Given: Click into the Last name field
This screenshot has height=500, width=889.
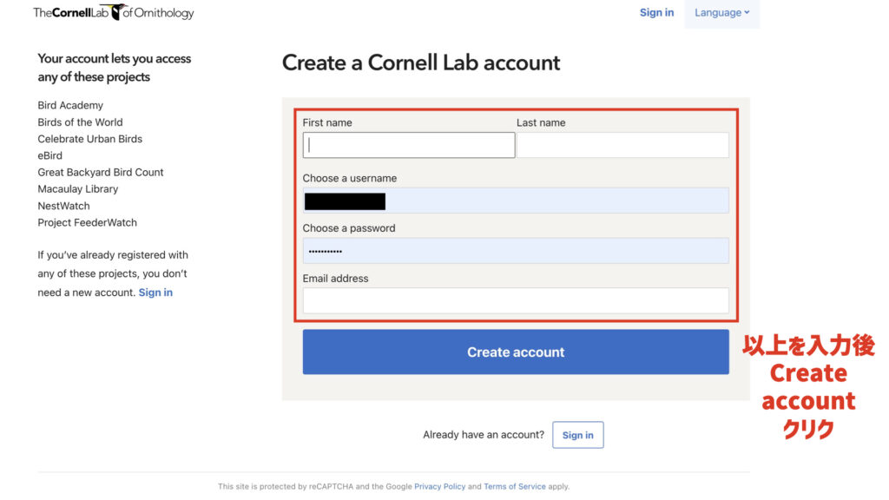Looking at the screenshot, I should point(622,145).
